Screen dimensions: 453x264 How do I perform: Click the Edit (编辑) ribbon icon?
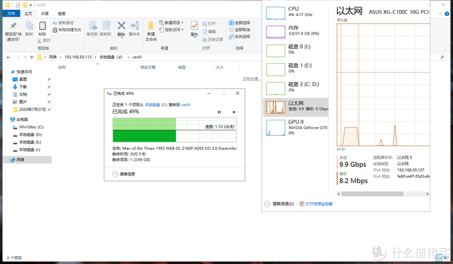[209, 31]
